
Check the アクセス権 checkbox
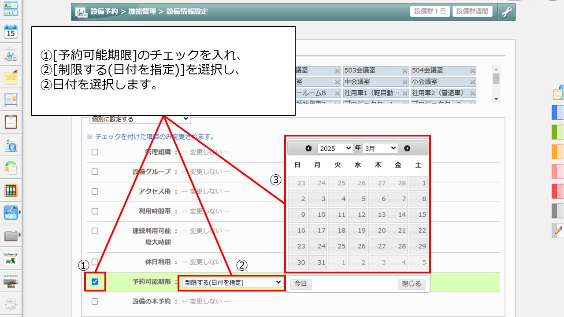pos(95,192)
